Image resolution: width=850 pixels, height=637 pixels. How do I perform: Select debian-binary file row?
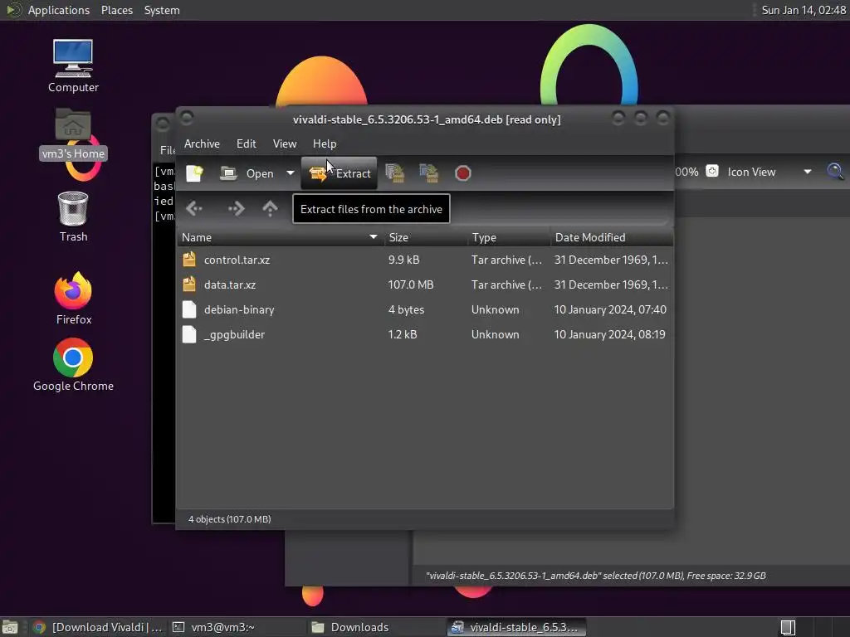click(x=425, y=310)
